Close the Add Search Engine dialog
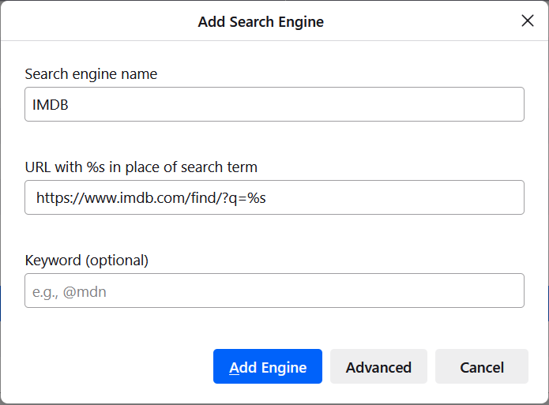The height and width of the screenshot is (405, 549). (528, 21)
